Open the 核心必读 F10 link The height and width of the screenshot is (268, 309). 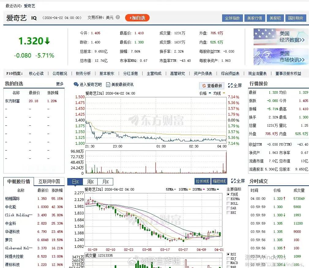[x=36, y=73]
